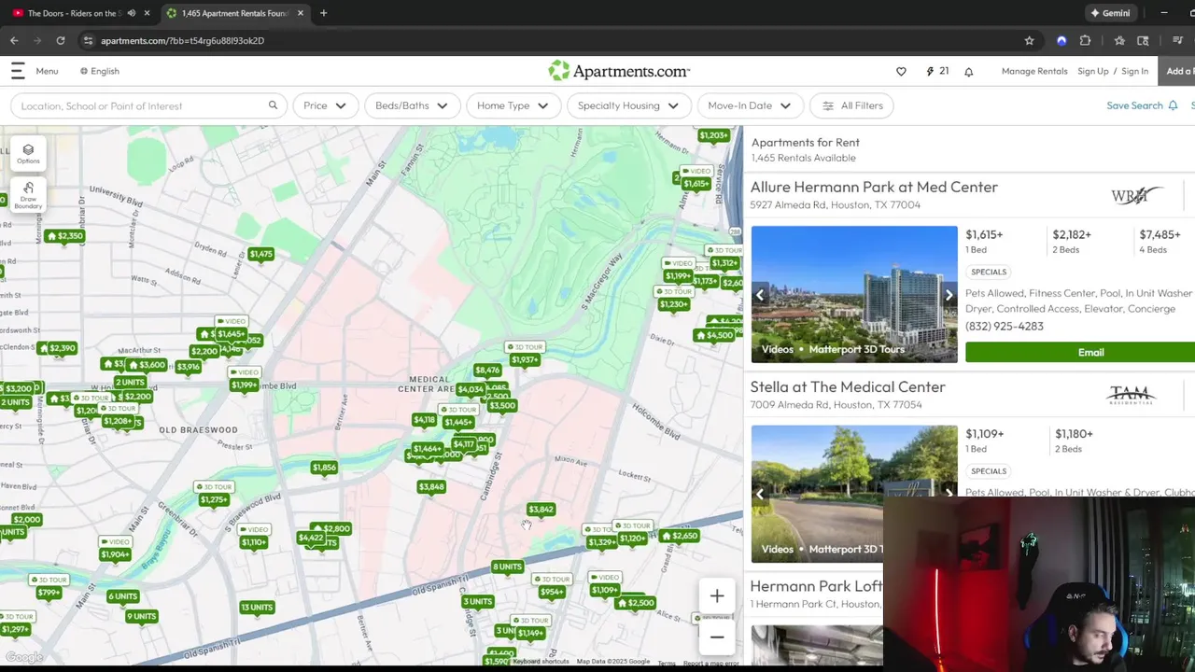
Task: Select $2,350 house map pin
Action: coord(65,236)
